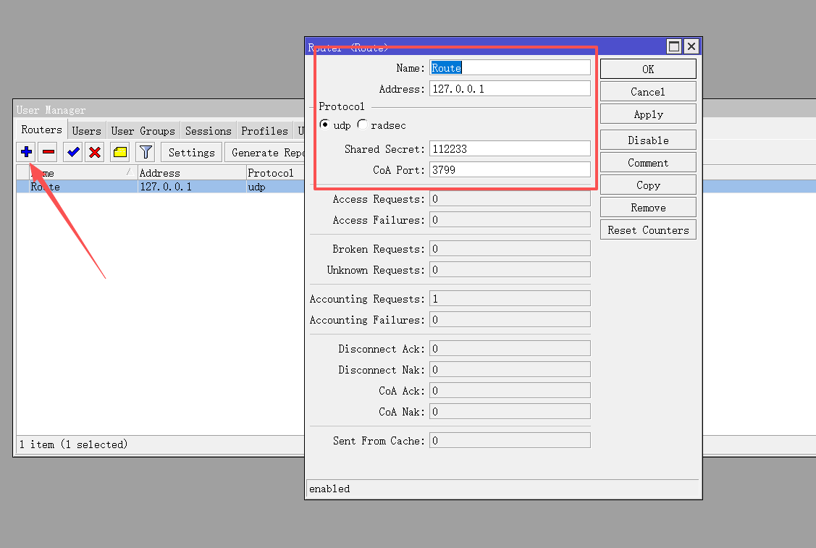
Task: Click the red minus remove icon
Action: 48,152
